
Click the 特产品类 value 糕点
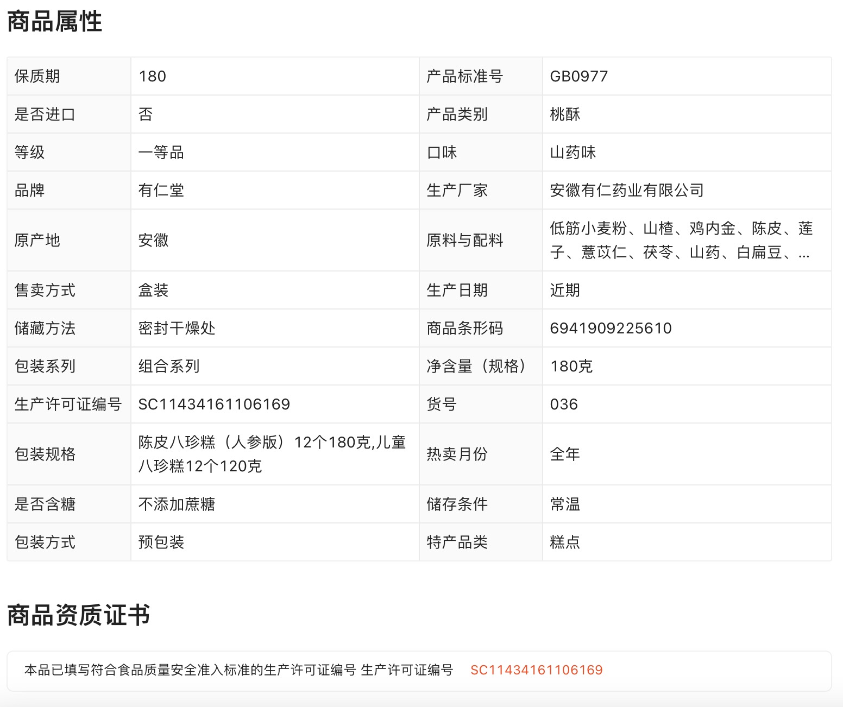point(565,542)
